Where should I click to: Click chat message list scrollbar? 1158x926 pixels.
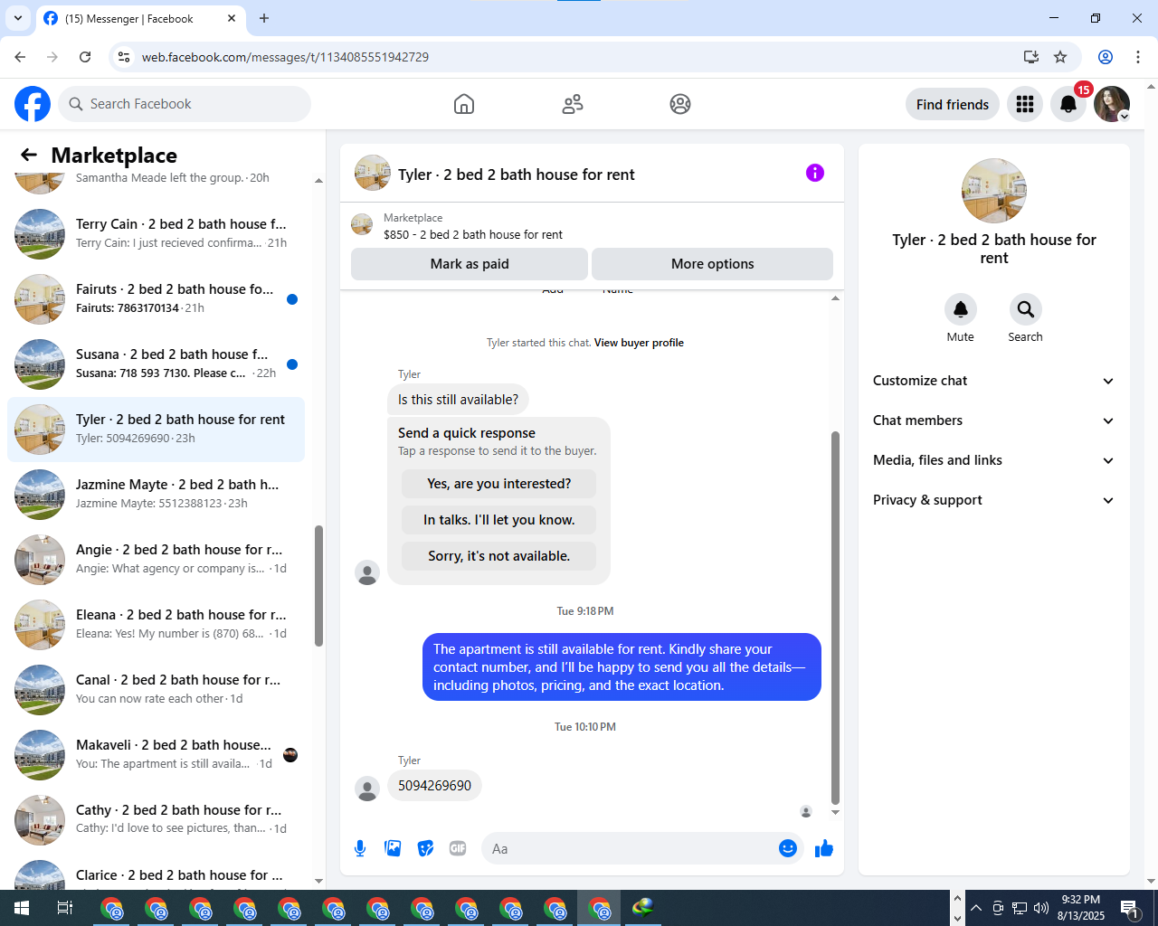pyautogui.click(x=835, y=618)
